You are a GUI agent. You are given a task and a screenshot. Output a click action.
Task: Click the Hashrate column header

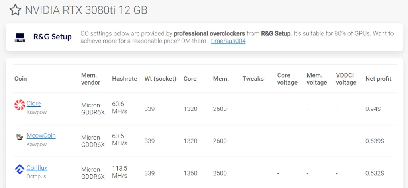124,79
